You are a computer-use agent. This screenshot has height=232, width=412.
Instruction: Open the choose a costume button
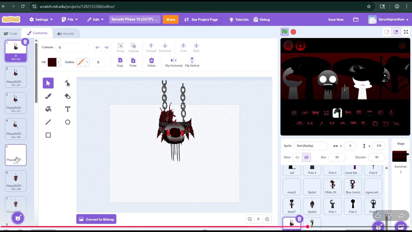coord(18,218)
